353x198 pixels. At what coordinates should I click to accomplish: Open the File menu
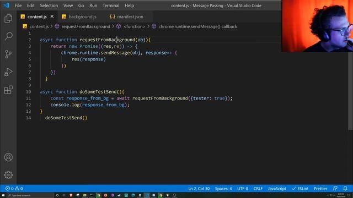click(18, 5)
